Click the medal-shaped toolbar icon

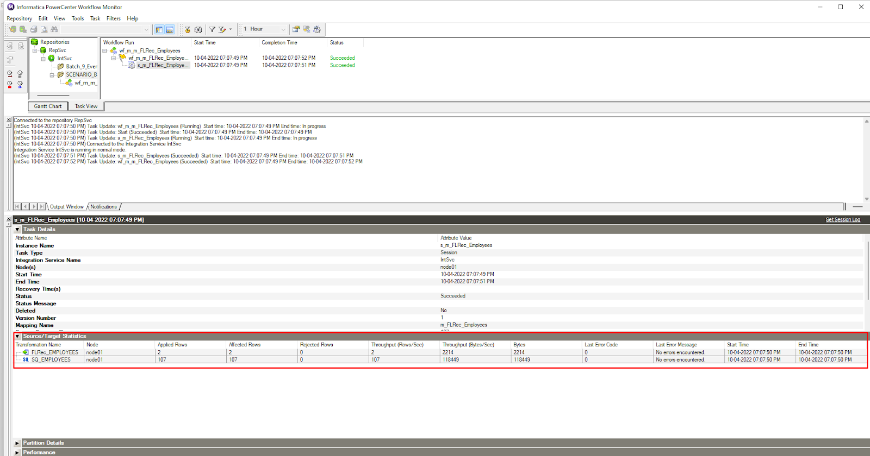pos(188,29)
